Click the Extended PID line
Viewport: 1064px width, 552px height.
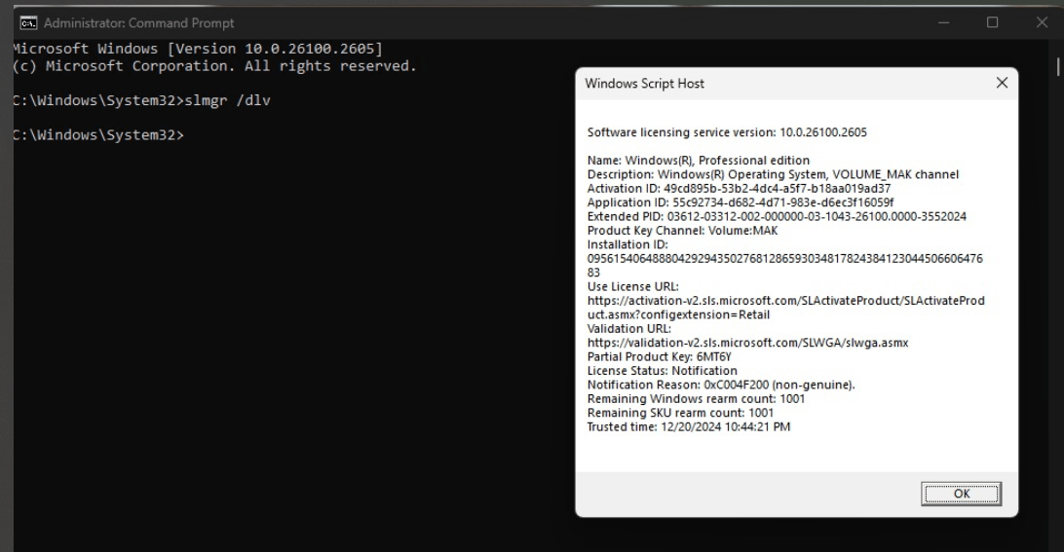click(x=777, y=216)
